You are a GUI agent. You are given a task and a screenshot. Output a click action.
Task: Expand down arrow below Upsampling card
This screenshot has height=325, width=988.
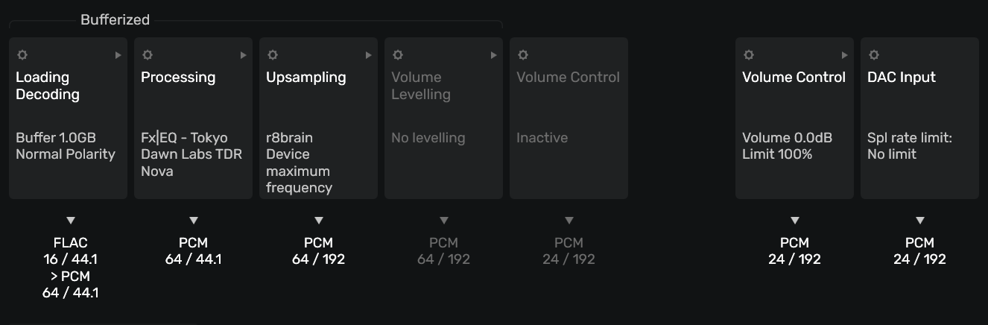pos(319,221)
